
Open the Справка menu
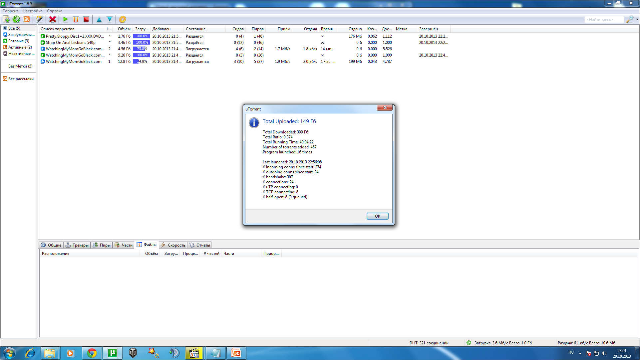(x=54, y=11)
